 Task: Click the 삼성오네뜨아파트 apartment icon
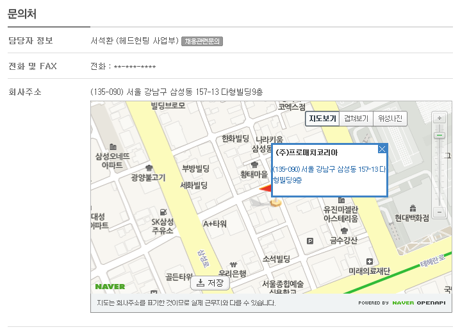point(113,147)
